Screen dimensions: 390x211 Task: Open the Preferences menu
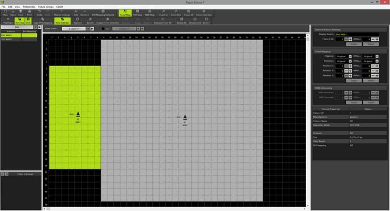point(29,7)
